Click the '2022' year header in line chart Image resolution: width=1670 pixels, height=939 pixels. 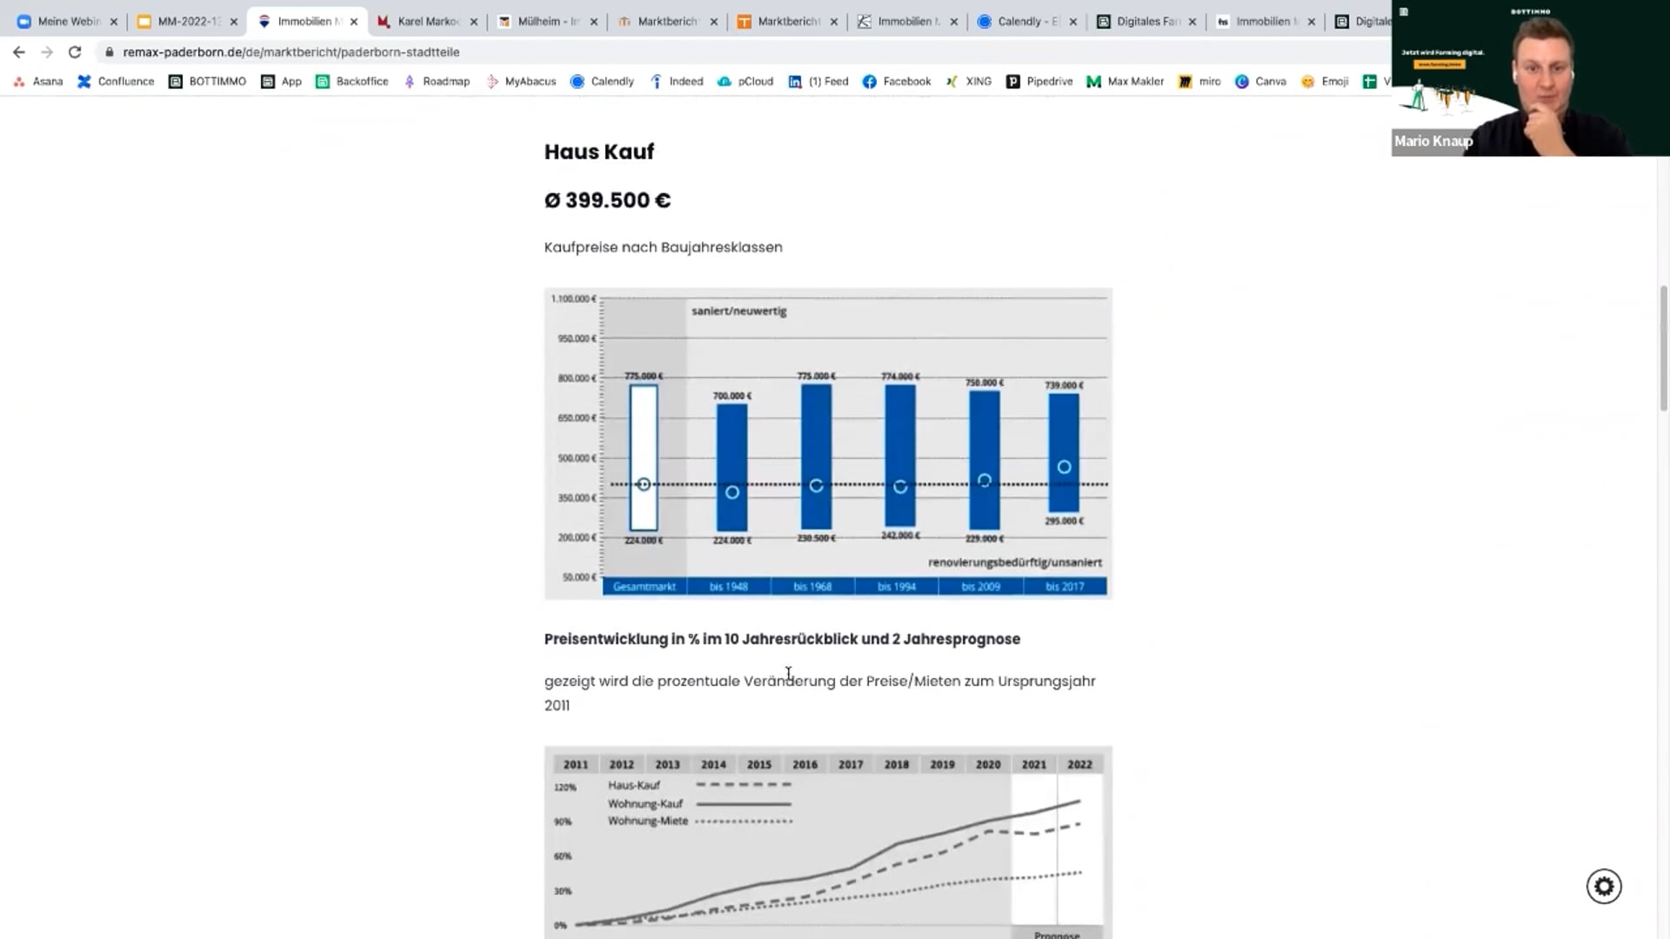[1079, 764]
